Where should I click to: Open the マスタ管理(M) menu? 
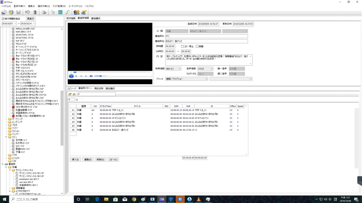pos(59,6)
